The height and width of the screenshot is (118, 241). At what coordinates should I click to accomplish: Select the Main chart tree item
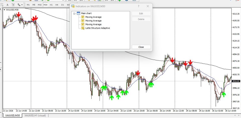tap(86, 13)
